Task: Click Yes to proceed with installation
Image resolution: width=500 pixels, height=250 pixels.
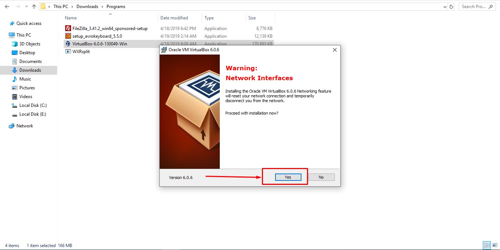Action: pyautogui.click(x=288, y=177)
